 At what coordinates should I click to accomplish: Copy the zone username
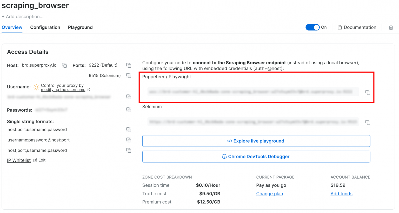129,97
